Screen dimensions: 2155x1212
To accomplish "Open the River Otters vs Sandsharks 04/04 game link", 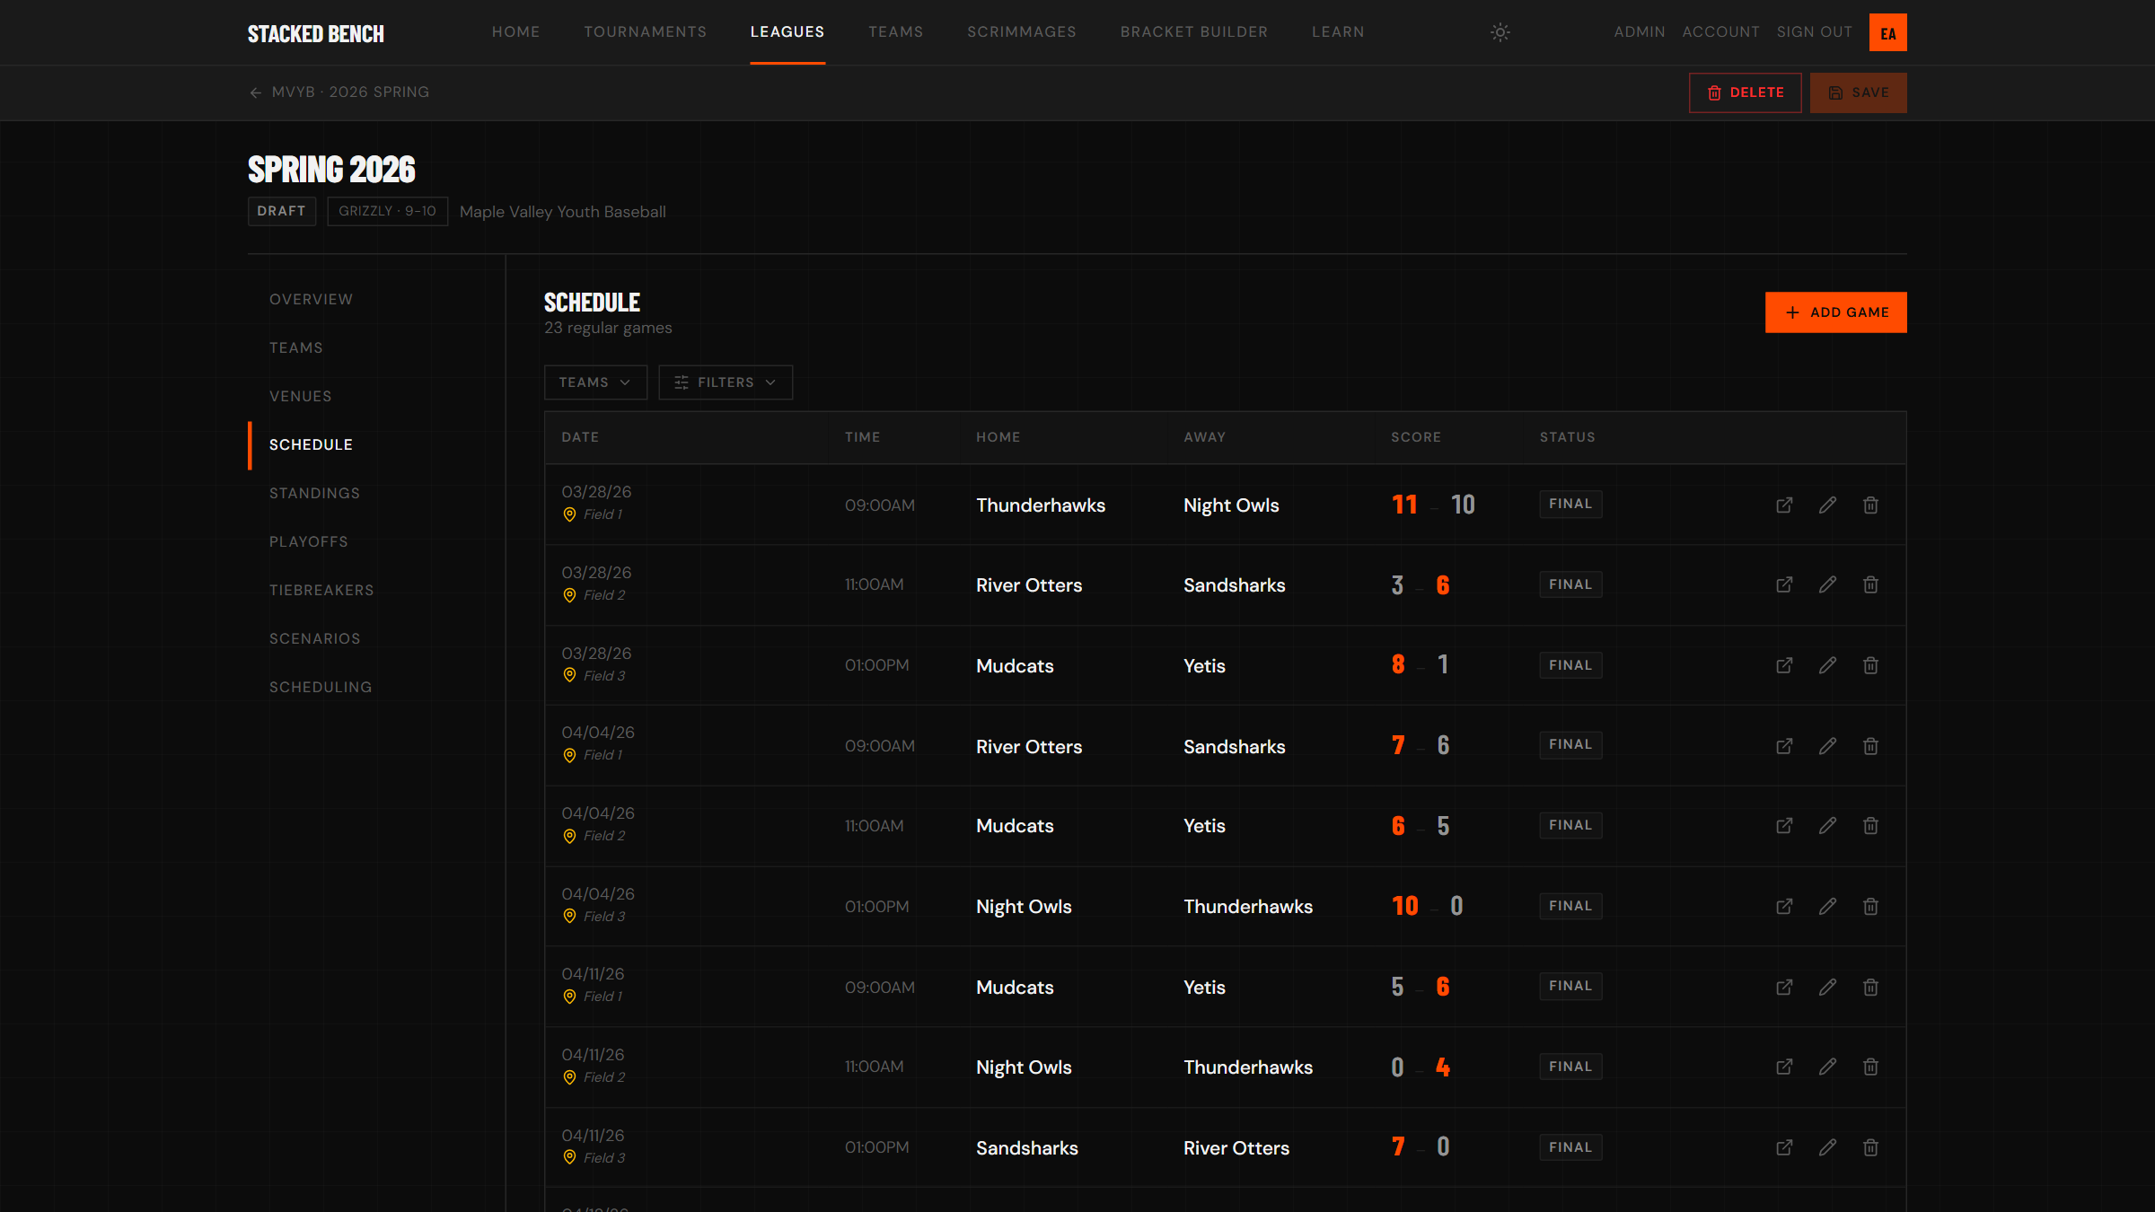I will point(1784,746).
